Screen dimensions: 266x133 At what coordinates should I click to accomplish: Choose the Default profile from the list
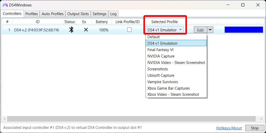176,37
